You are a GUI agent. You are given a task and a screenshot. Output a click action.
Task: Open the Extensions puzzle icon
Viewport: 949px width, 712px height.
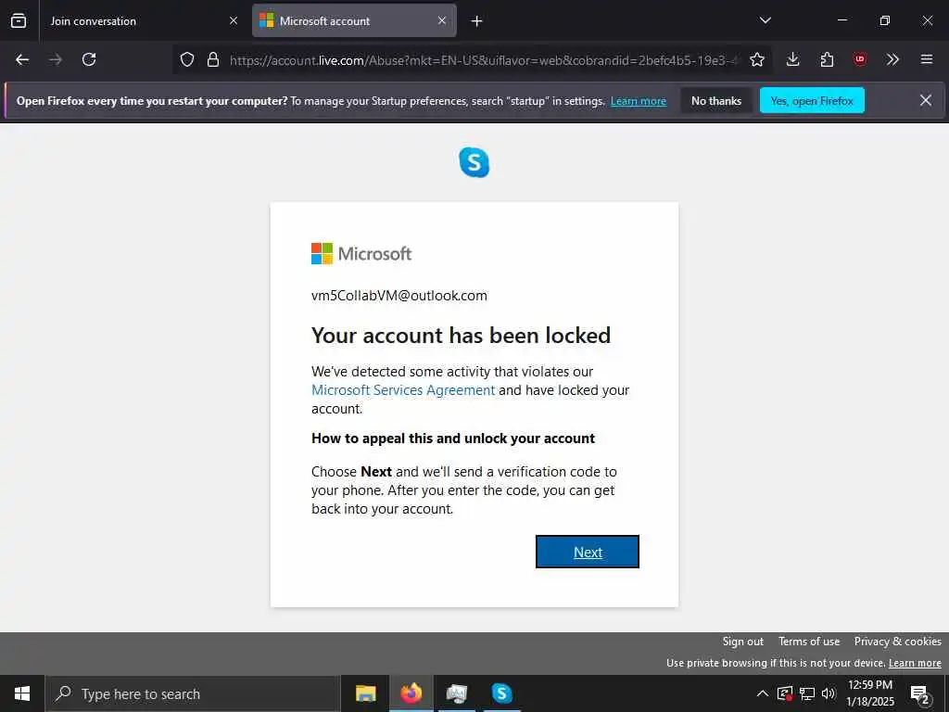point(827,59)
